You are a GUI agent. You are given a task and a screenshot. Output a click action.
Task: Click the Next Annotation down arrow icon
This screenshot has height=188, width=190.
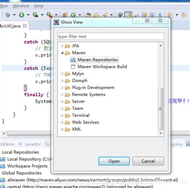tap(169, 14)
